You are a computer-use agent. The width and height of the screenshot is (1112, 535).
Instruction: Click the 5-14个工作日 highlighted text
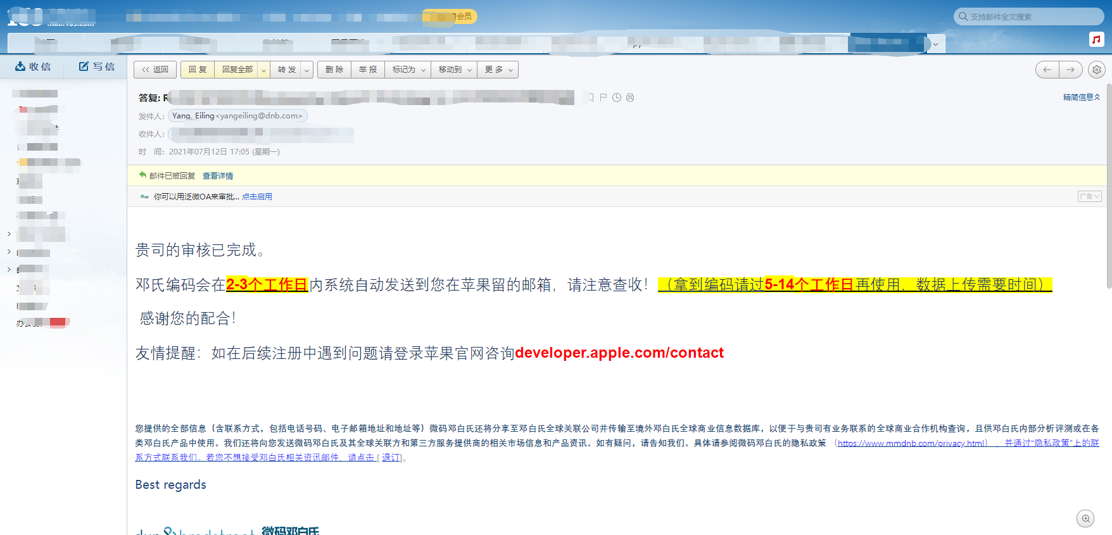(810, 285)
